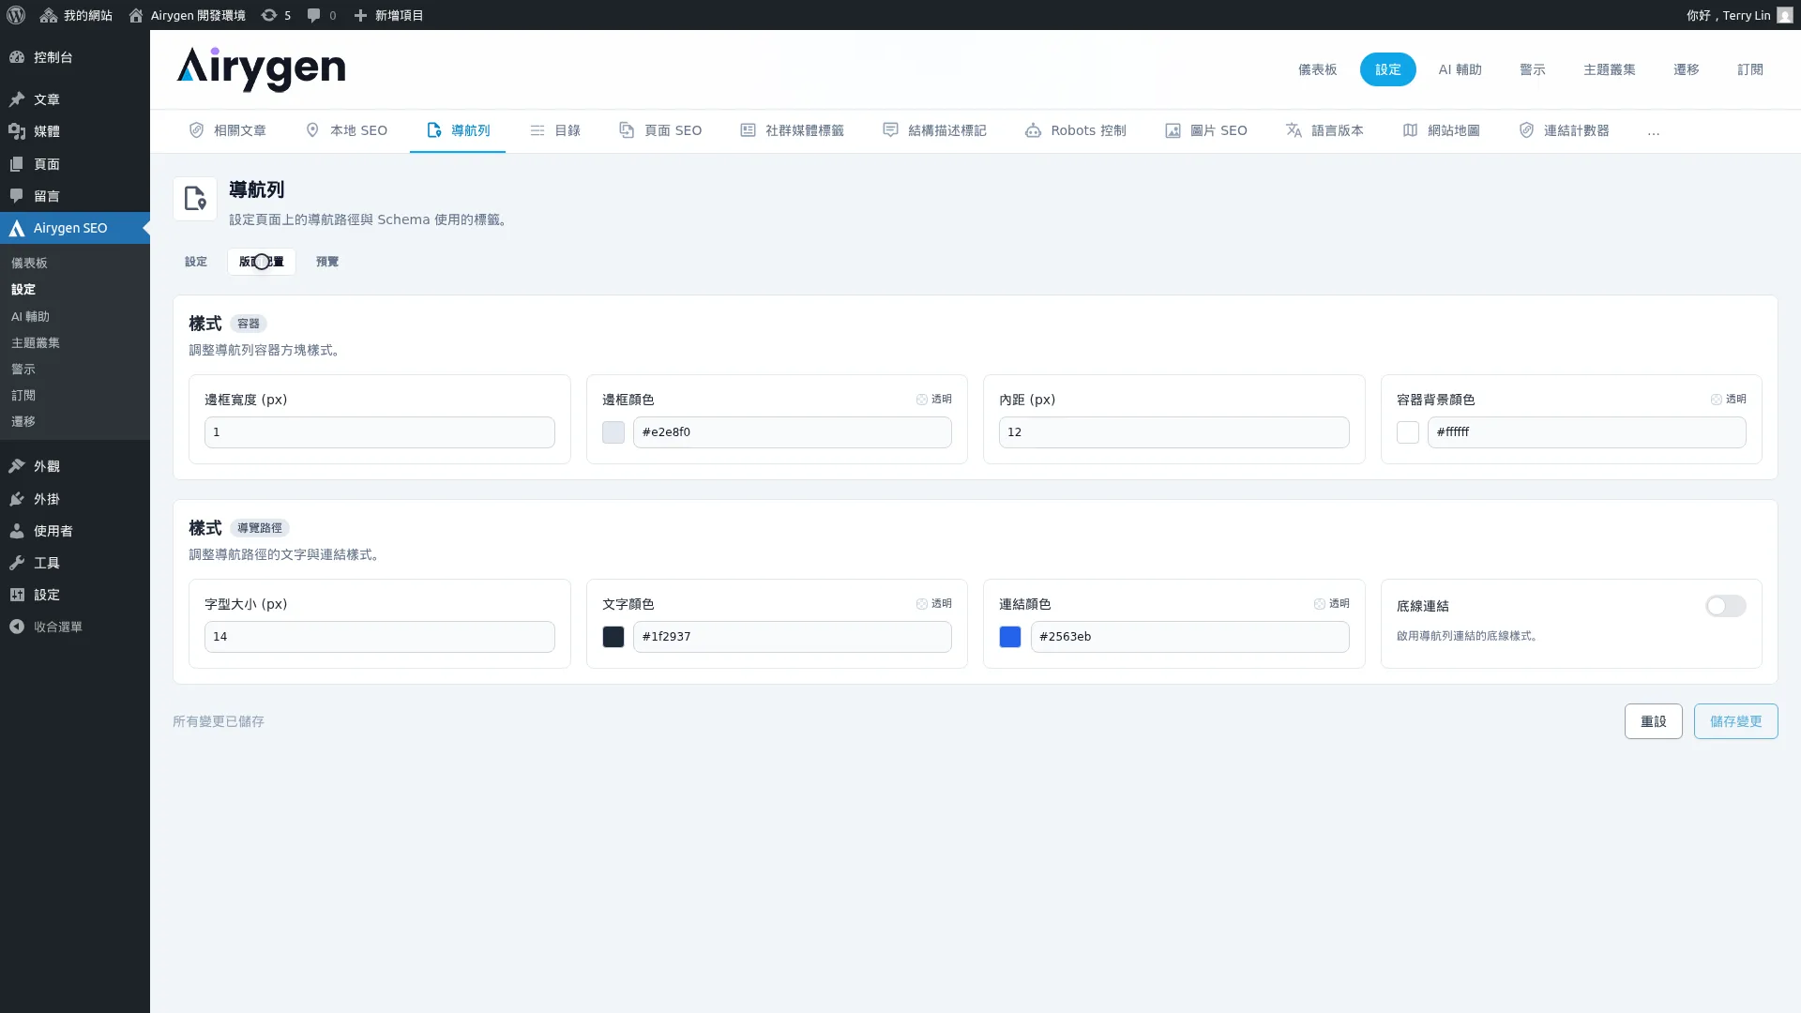Expand the more tabs ellipsis

(1653, 131)
